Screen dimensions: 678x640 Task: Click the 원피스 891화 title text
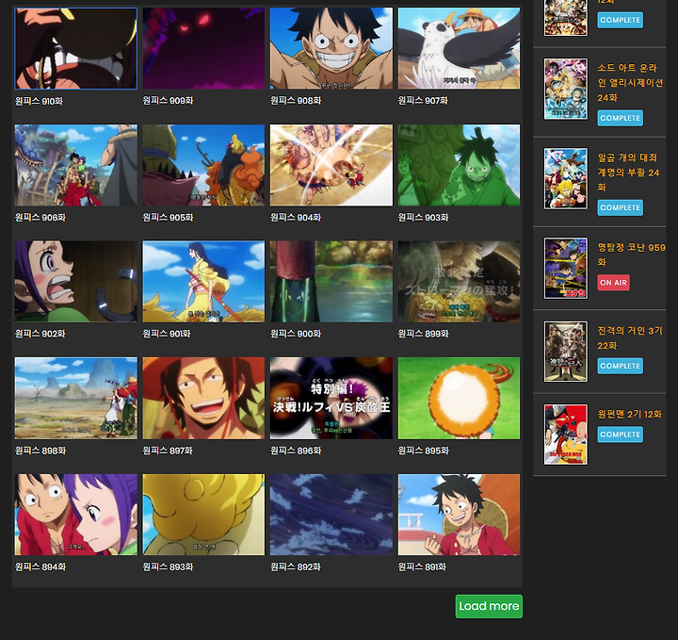(x=422, y=567)
